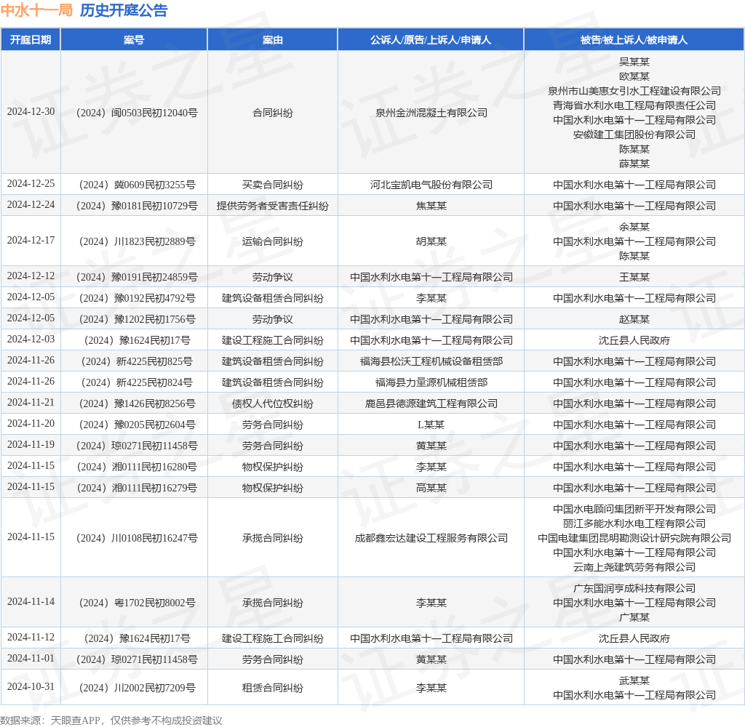Click the 历史开庭公告 heading

pyautogui.click(x=124, y=10)
